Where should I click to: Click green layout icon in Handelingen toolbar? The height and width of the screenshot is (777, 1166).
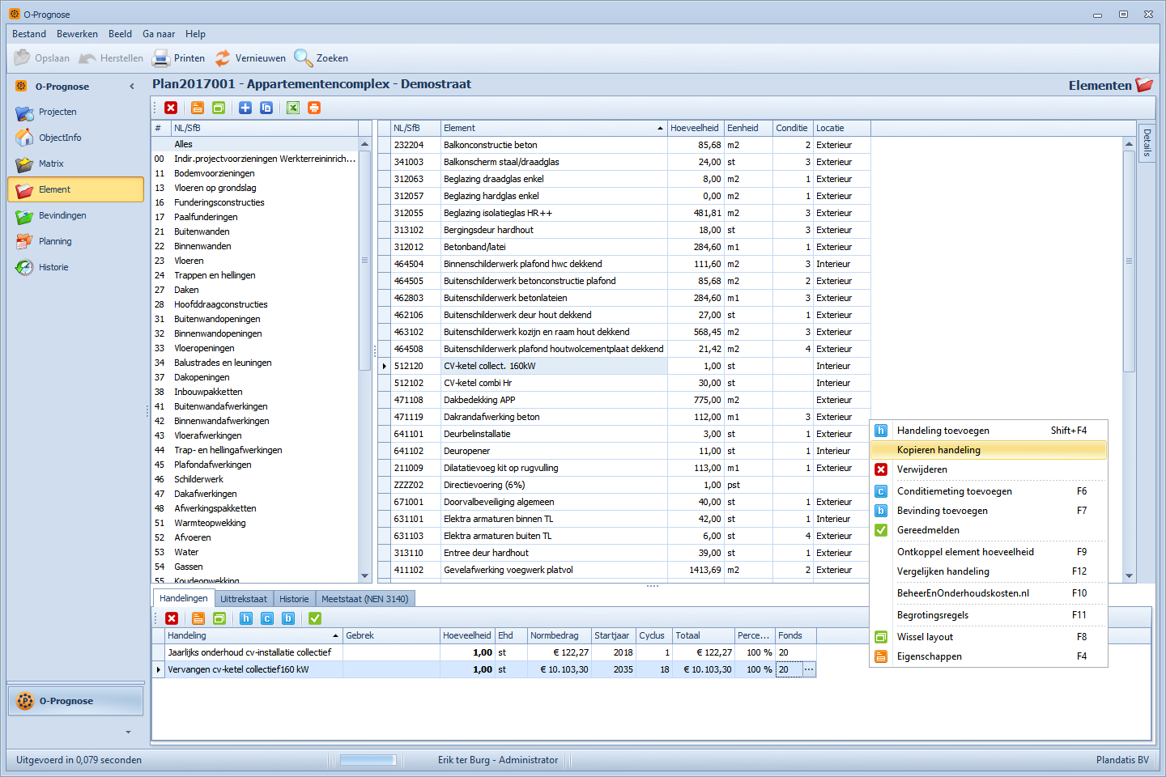219,618
